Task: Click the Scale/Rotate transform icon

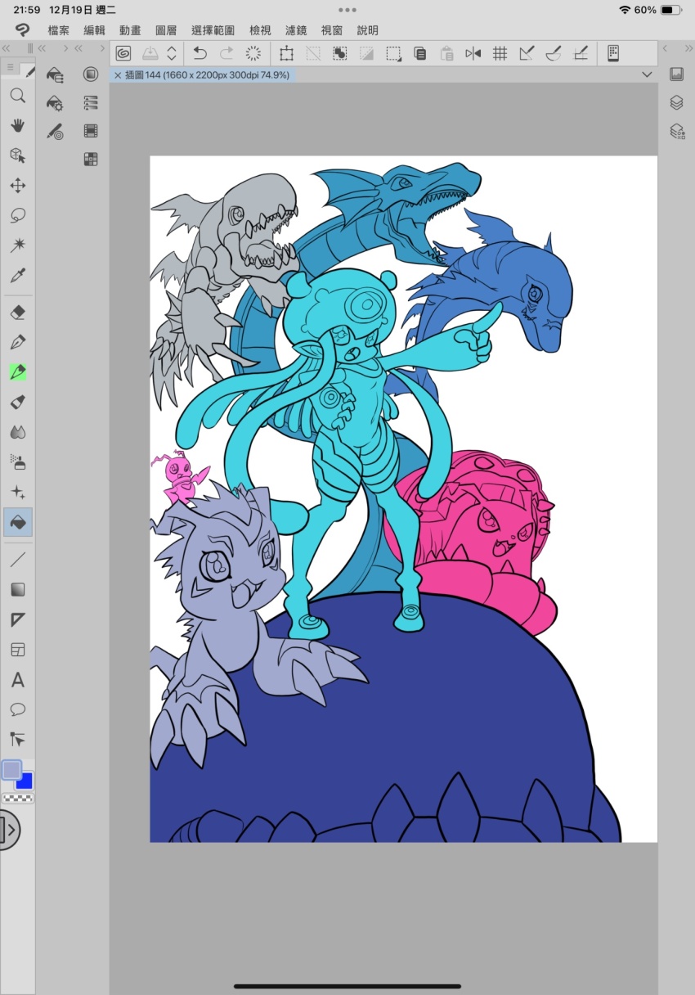Action: (x=287, y=54)
